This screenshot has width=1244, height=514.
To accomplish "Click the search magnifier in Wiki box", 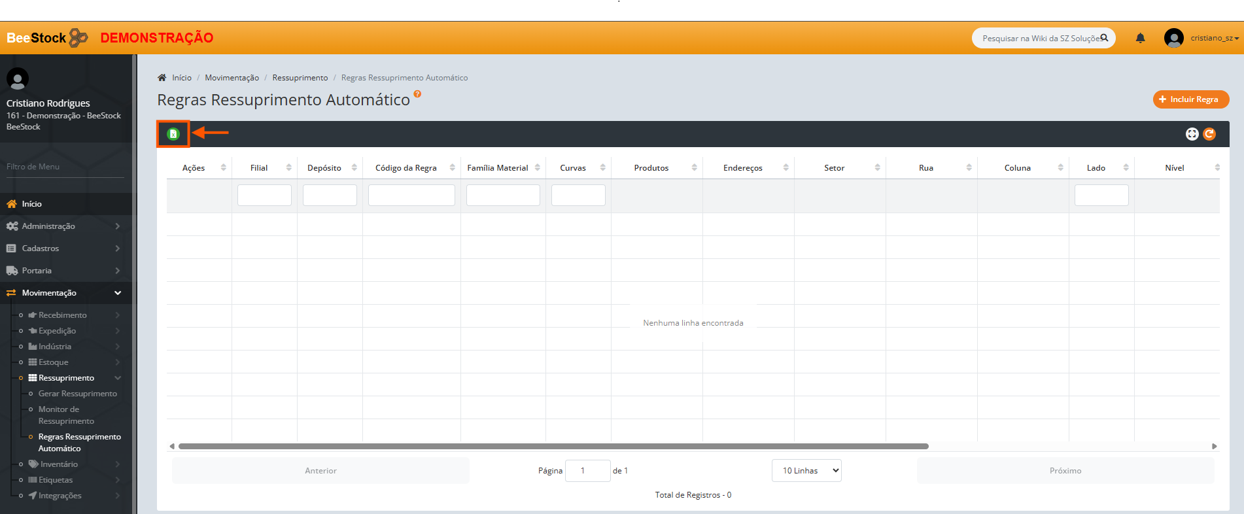I will (x=1104, y=38).
